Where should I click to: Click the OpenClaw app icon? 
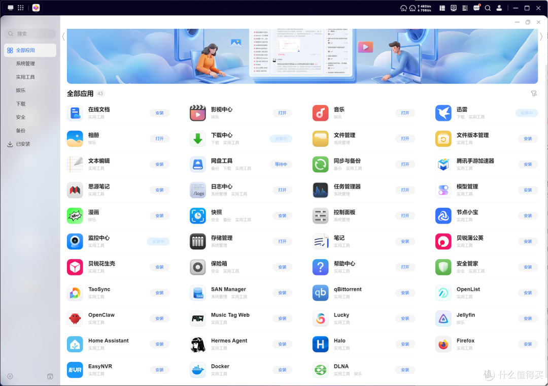(75, 318)
